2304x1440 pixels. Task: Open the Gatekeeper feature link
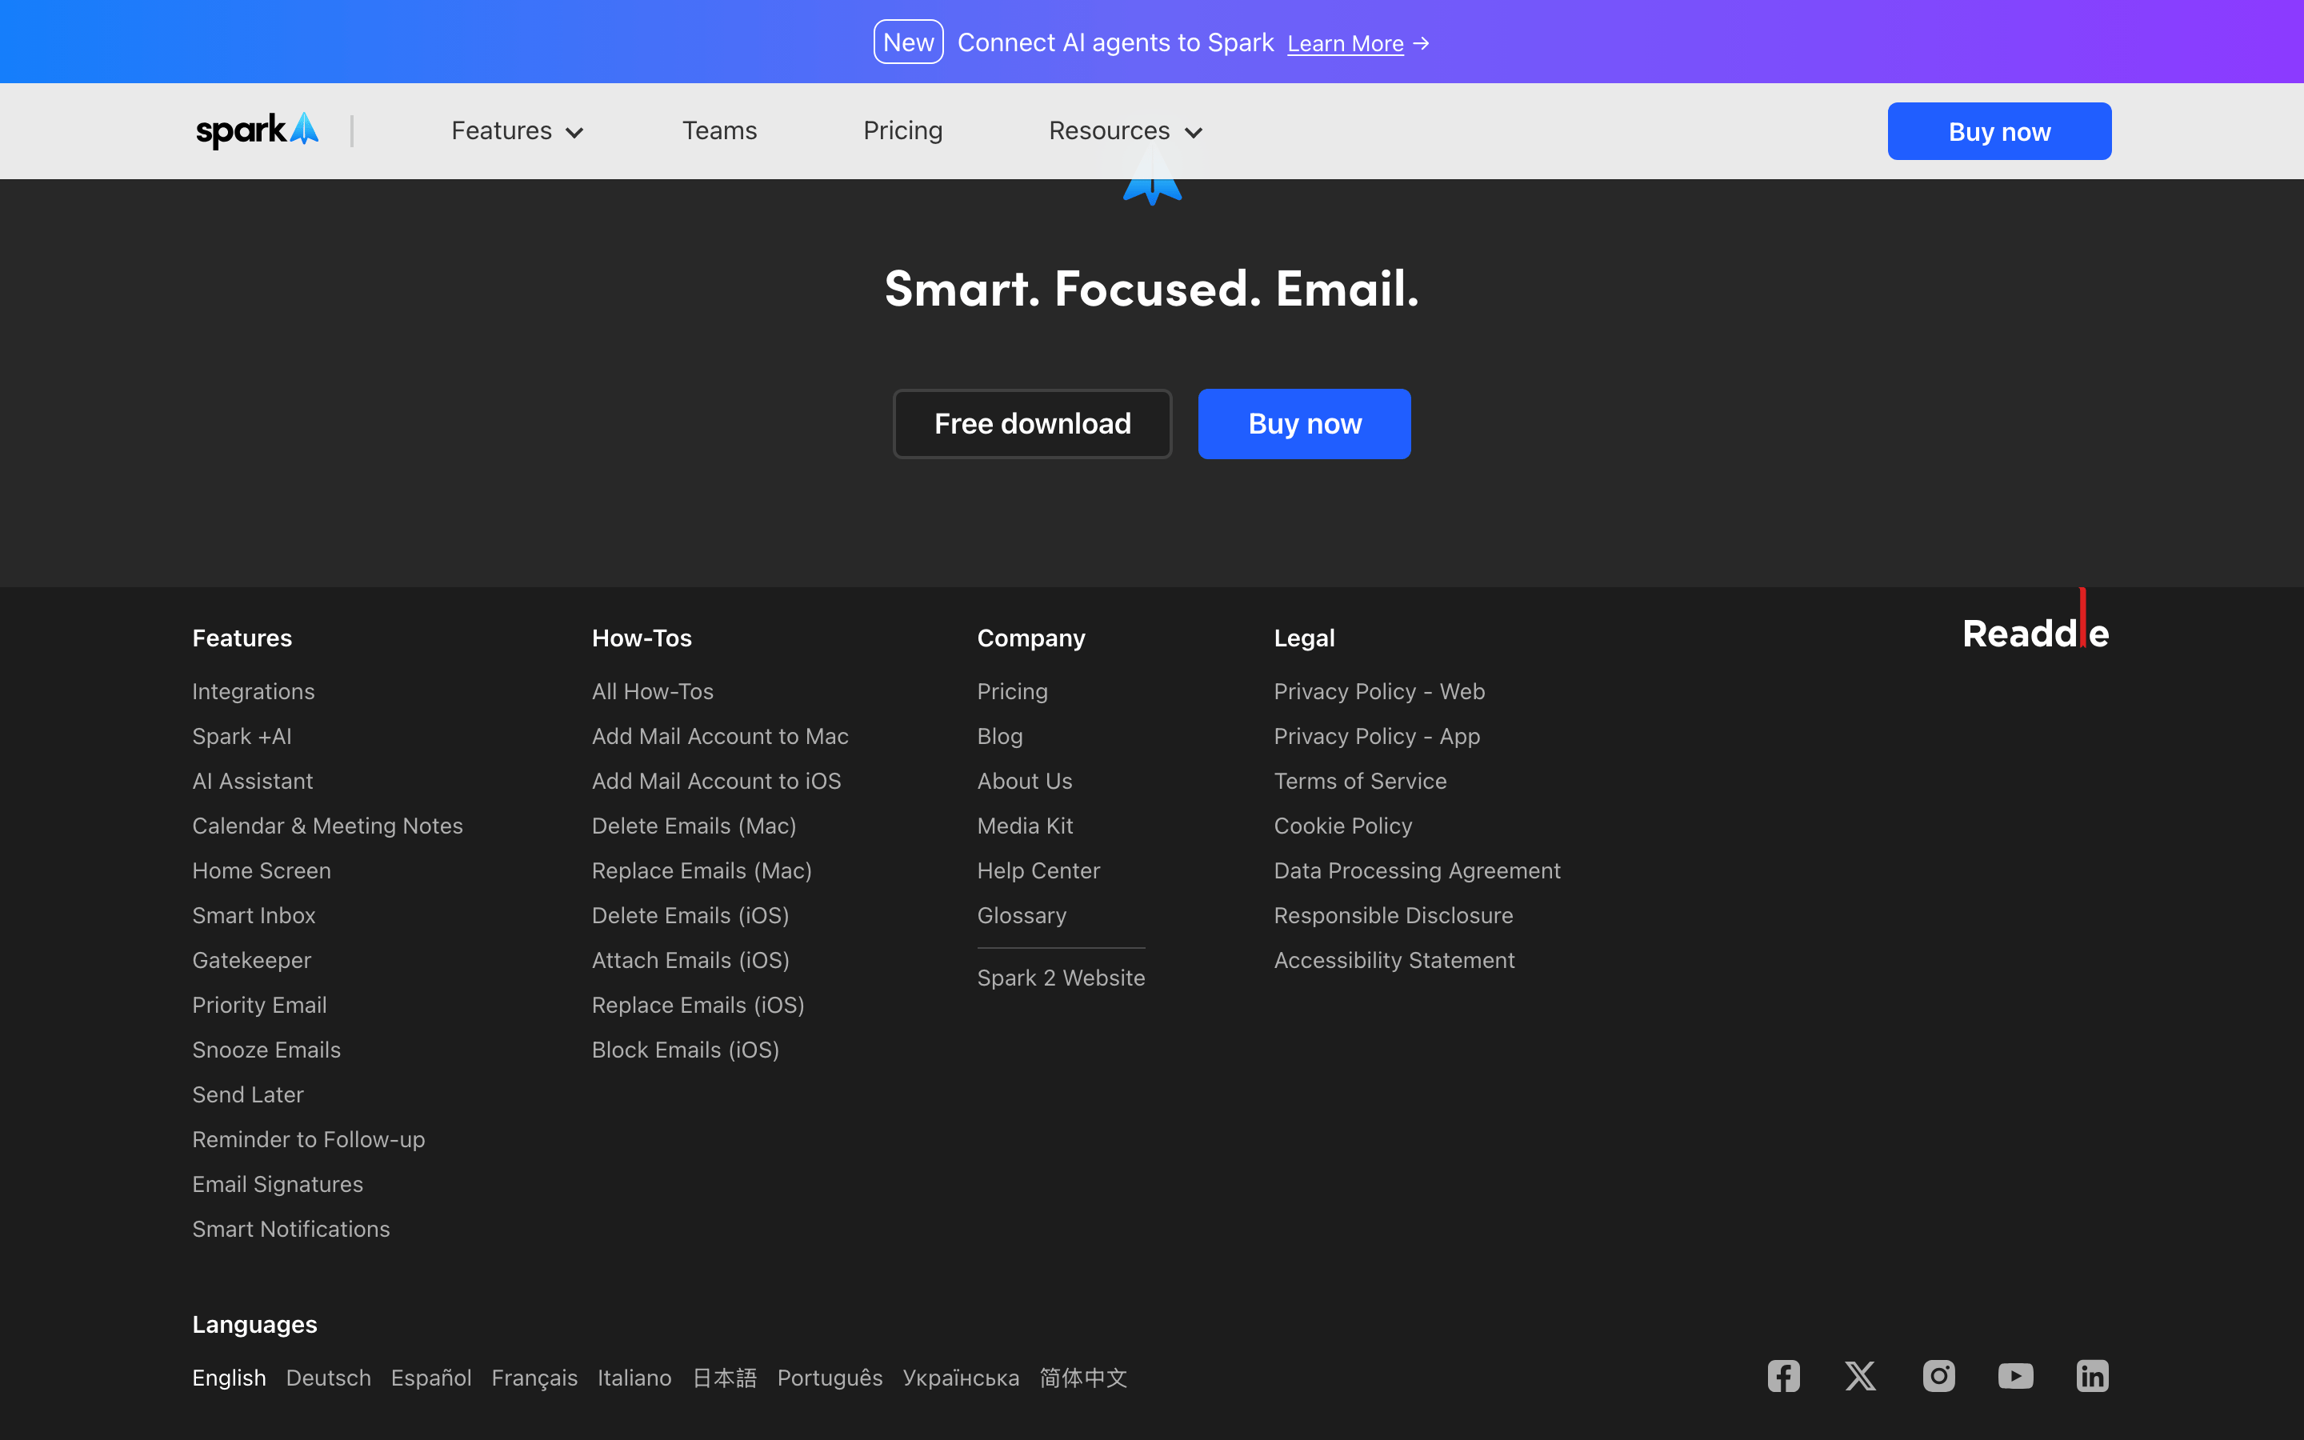tap(251, 960)
